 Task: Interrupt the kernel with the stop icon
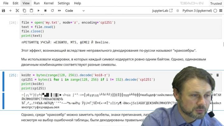pos(45,11)
